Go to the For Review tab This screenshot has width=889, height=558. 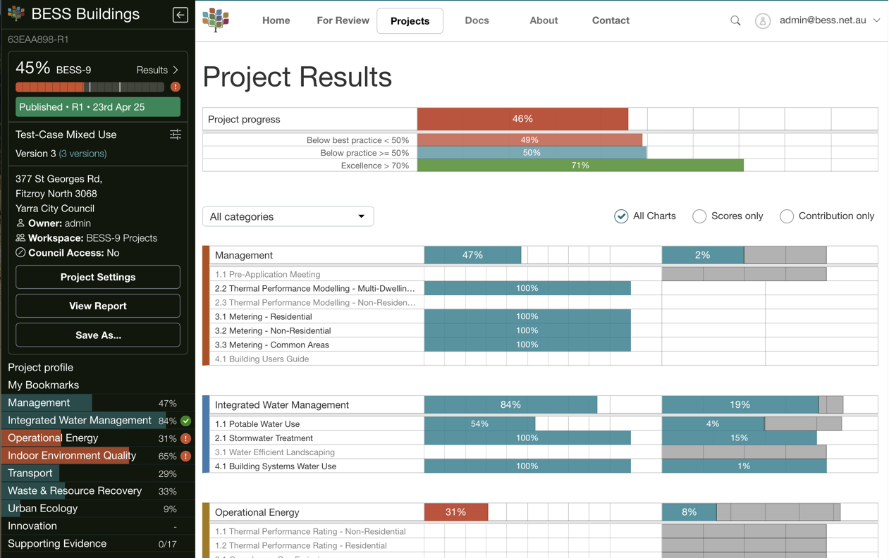click(343, 20)
